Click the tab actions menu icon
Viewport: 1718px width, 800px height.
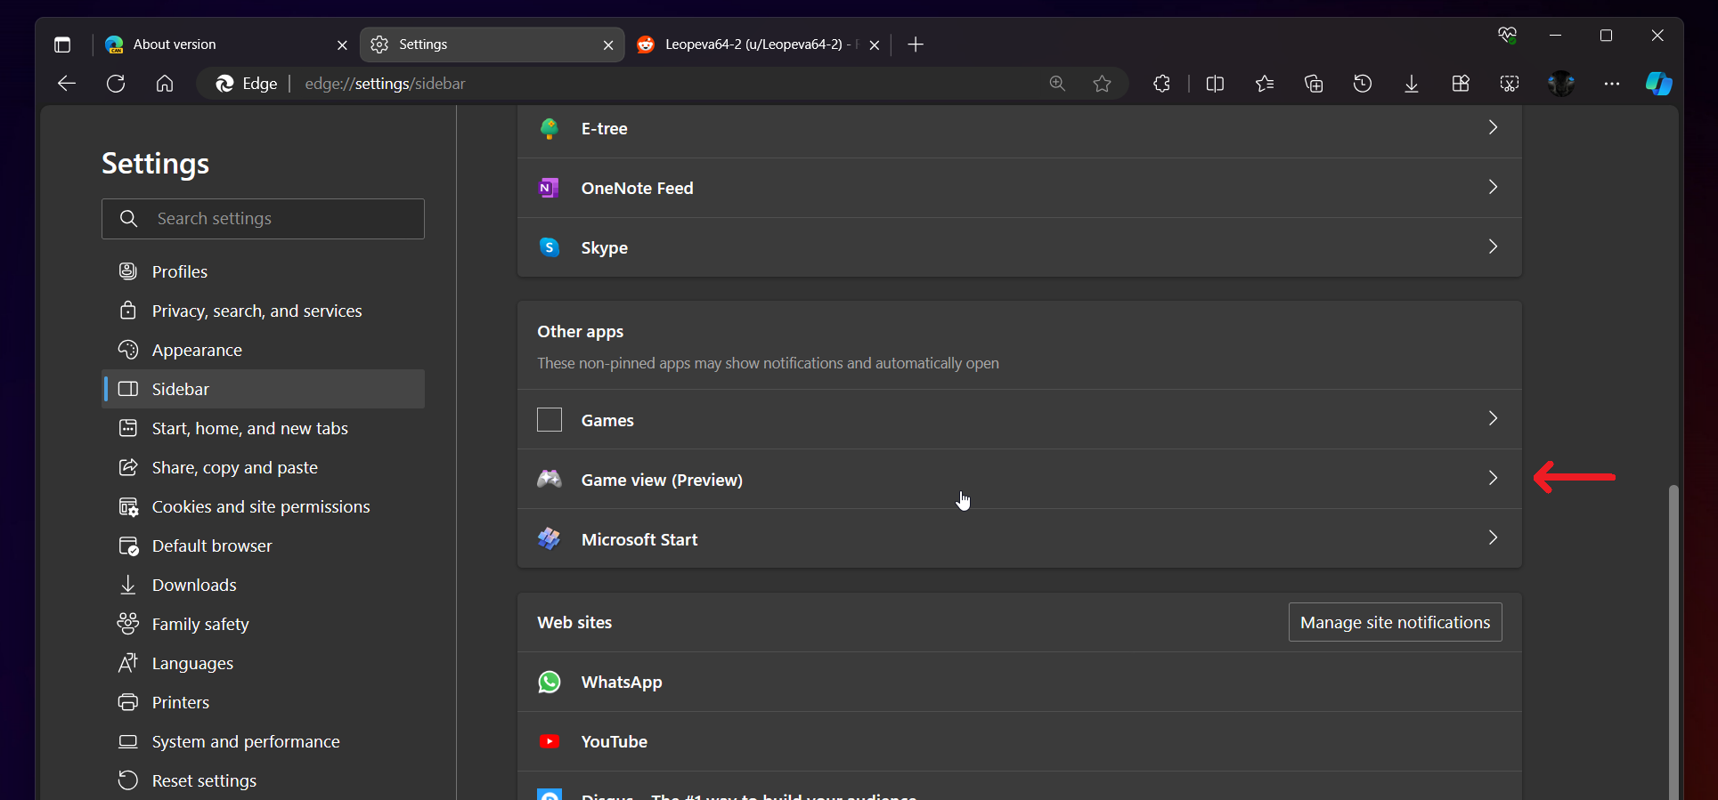pyautogui.click(x=62, y=44)
